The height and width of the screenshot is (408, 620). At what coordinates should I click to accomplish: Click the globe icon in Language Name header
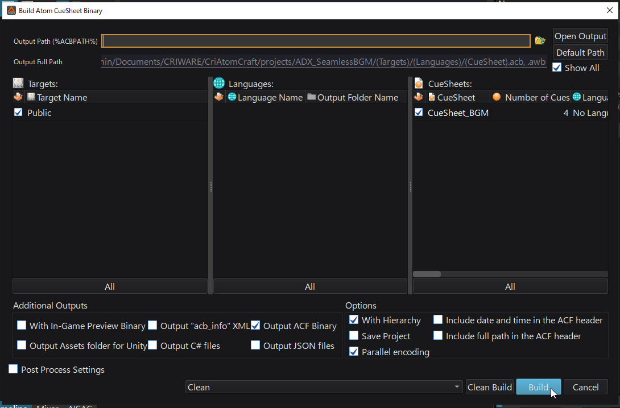pyautogui.click(x=232, y=98)
